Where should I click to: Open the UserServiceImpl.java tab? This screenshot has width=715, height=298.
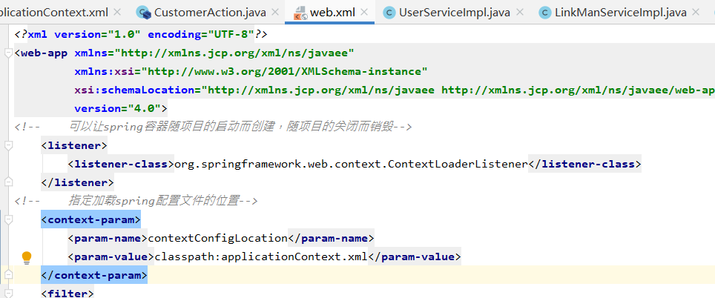click(x=454, y=13)
